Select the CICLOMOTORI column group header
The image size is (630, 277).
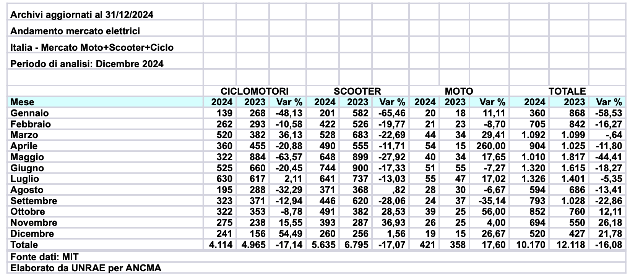tap(255, 91)
